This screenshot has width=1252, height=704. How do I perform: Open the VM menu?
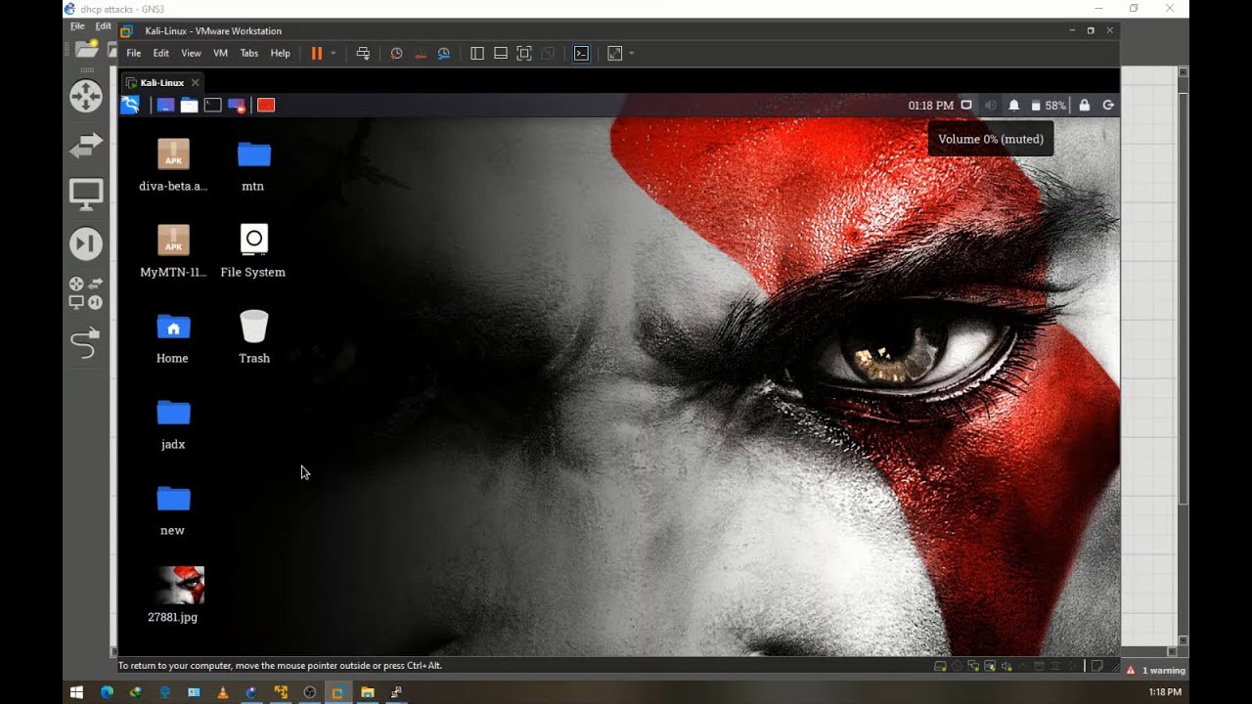coord(220,53)
